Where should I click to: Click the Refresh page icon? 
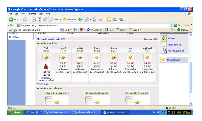click(x=39, y=19)
